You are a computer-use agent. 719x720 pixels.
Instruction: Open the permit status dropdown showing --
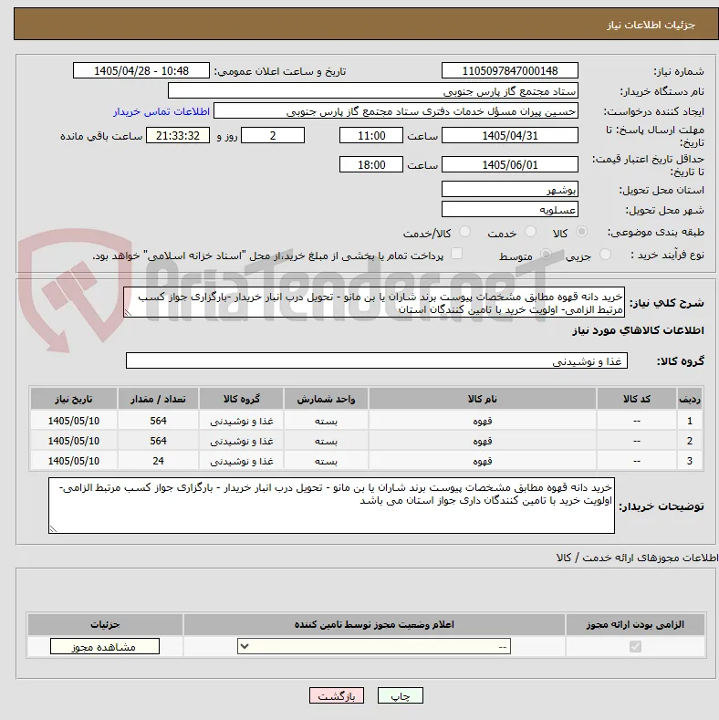click(x=374, y=646)
